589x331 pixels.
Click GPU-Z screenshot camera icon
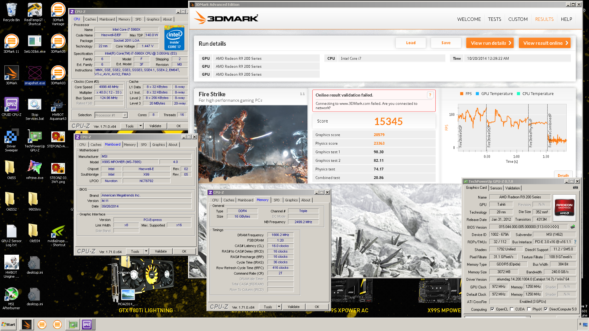pos(576,187)
